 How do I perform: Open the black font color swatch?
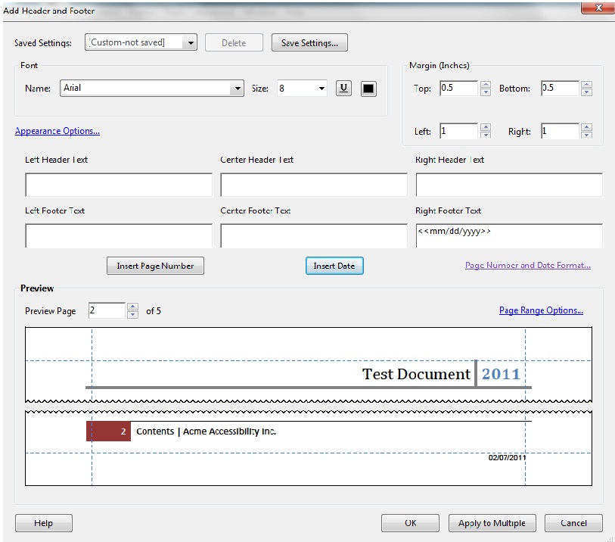[x=368, y=89]
